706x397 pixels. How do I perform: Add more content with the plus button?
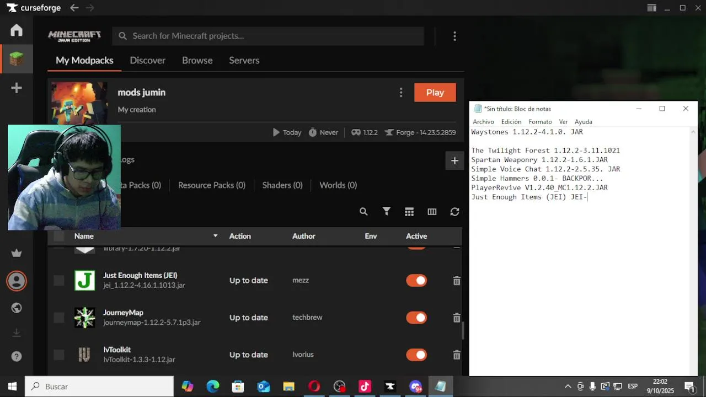[454, 160]
